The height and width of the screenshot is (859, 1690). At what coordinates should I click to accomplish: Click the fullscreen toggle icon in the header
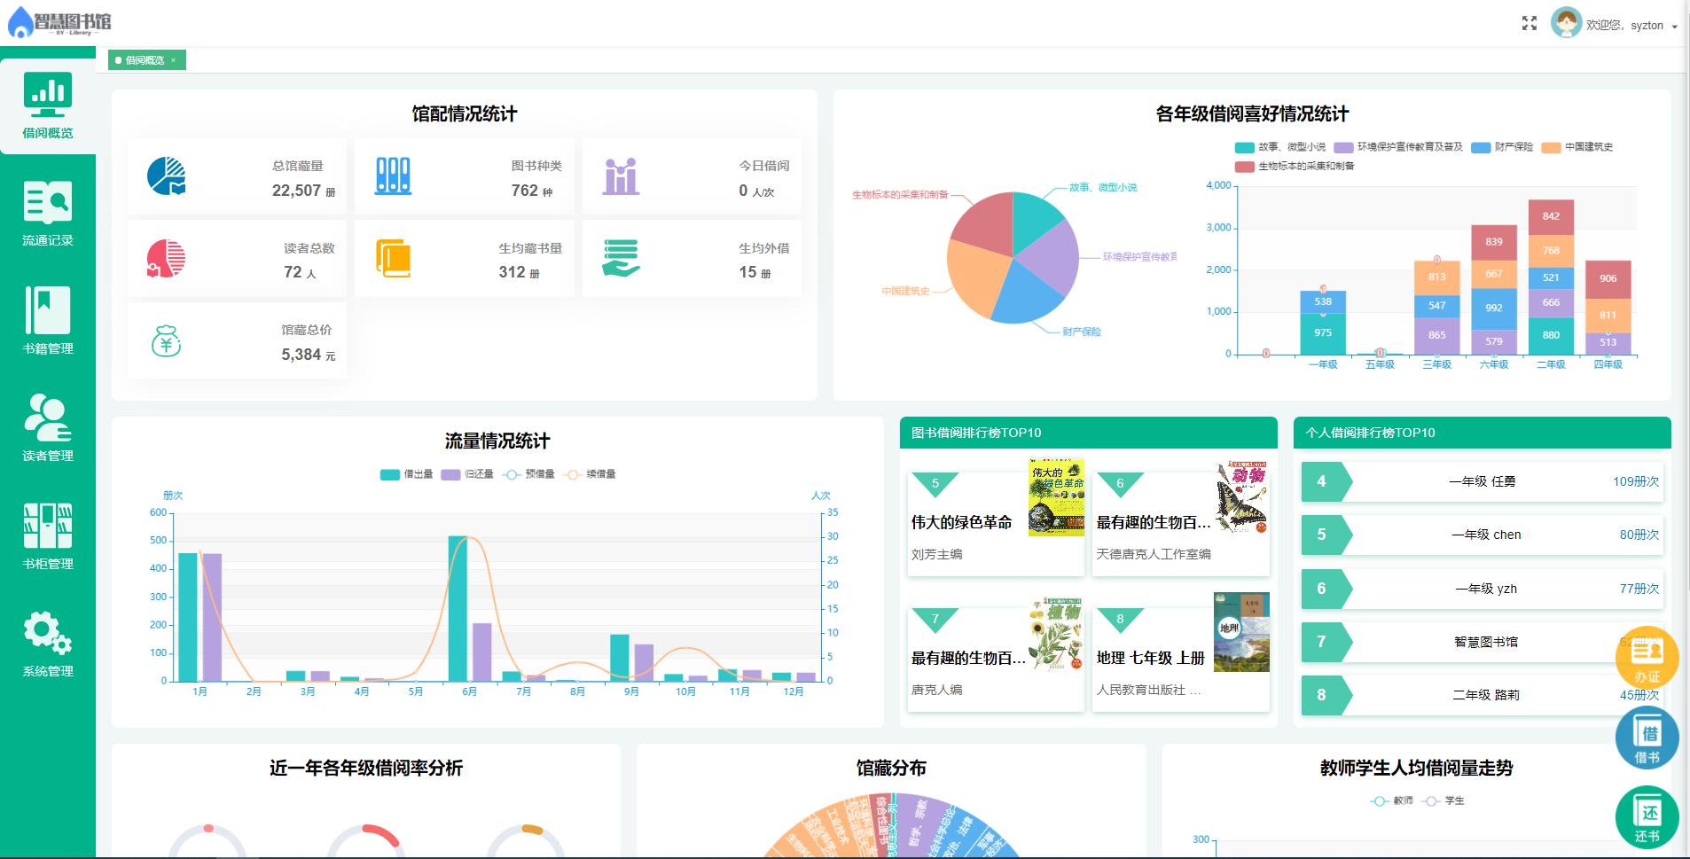(1530, 24)
